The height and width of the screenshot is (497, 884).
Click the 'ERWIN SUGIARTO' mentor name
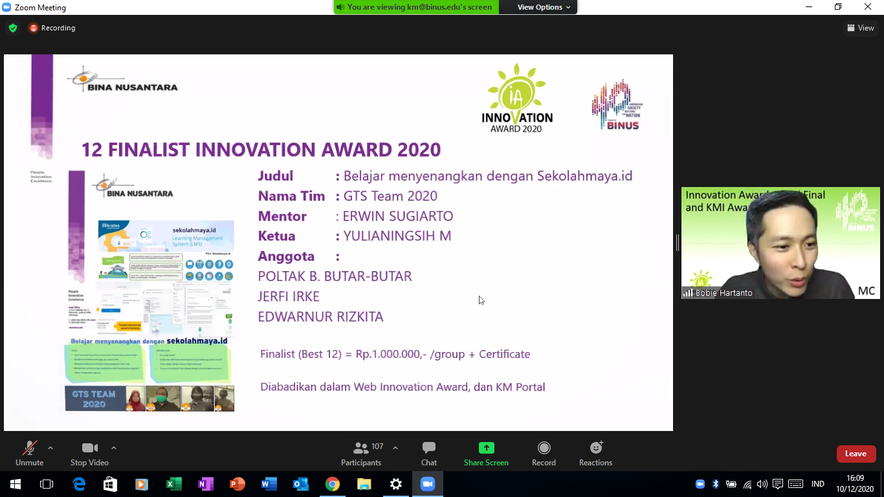point(398,216)
